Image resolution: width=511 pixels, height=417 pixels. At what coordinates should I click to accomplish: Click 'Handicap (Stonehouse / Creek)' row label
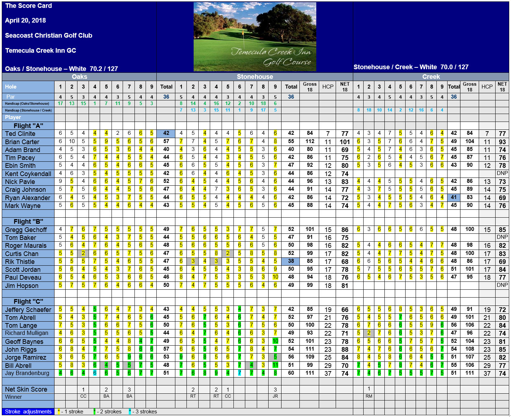click(28, 110)
